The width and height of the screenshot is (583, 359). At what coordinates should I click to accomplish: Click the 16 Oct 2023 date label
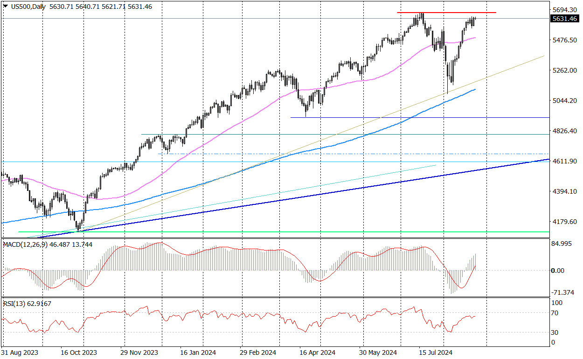(x=79, y=353)
